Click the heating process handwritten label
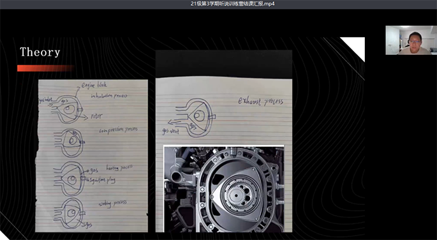This screenshot has height=240, width=437. click(x=119, y=167)
